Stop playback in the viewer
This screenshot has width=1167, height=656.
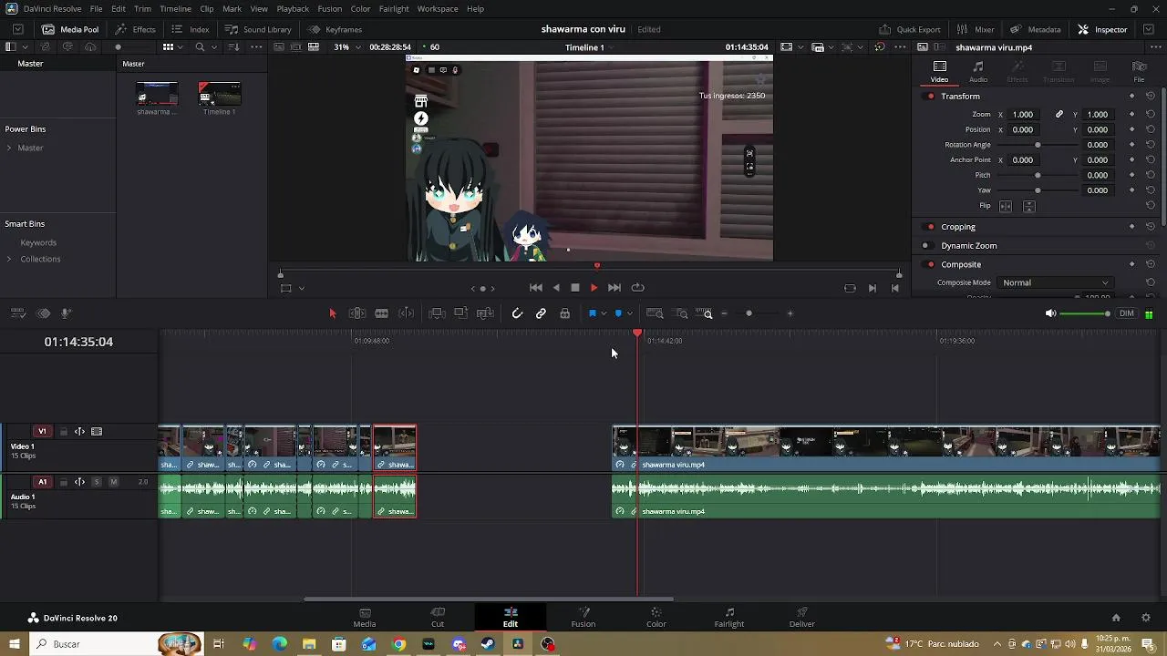click(x=575, y=288)
